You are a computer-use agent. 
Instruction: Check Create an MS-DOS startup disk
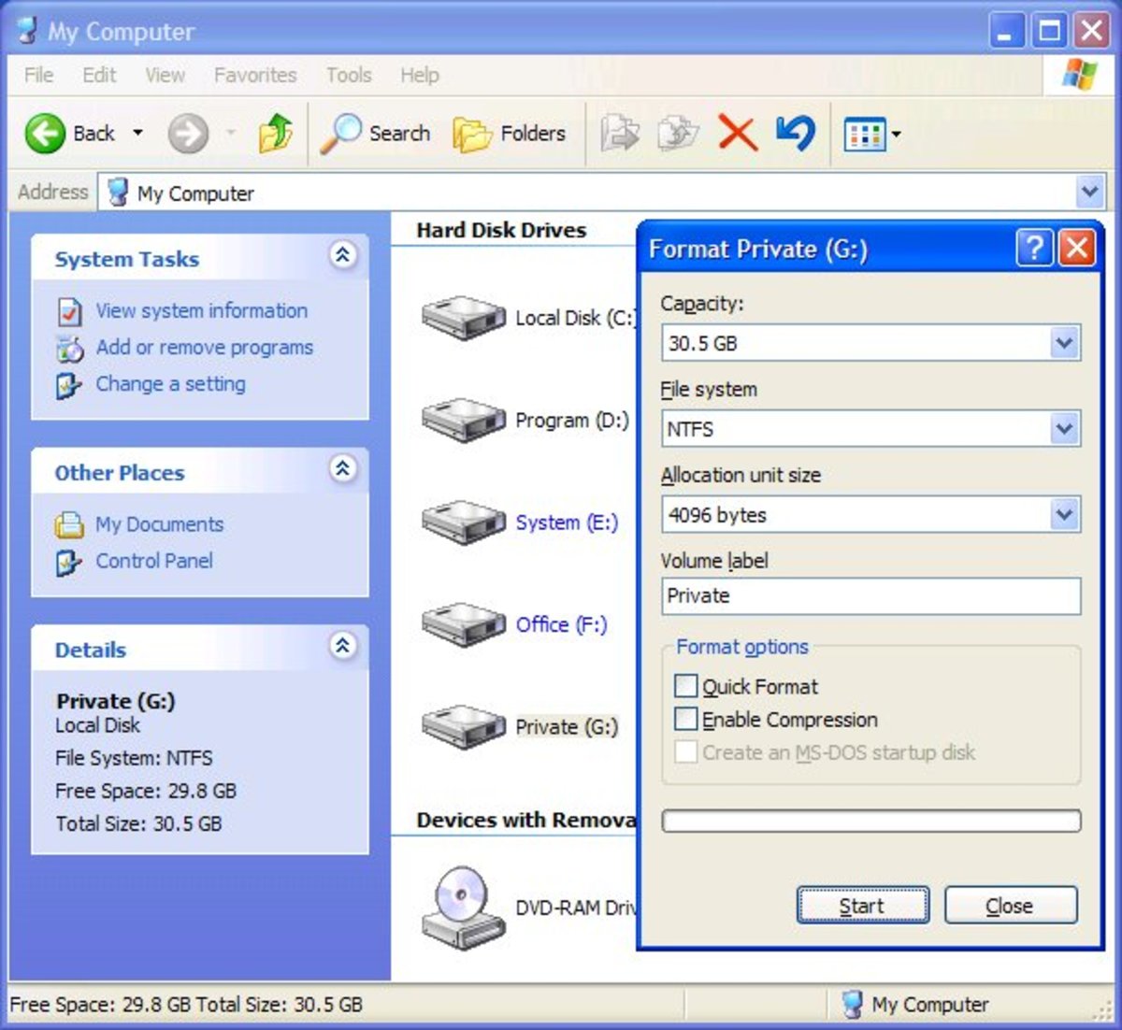[686, 751]
